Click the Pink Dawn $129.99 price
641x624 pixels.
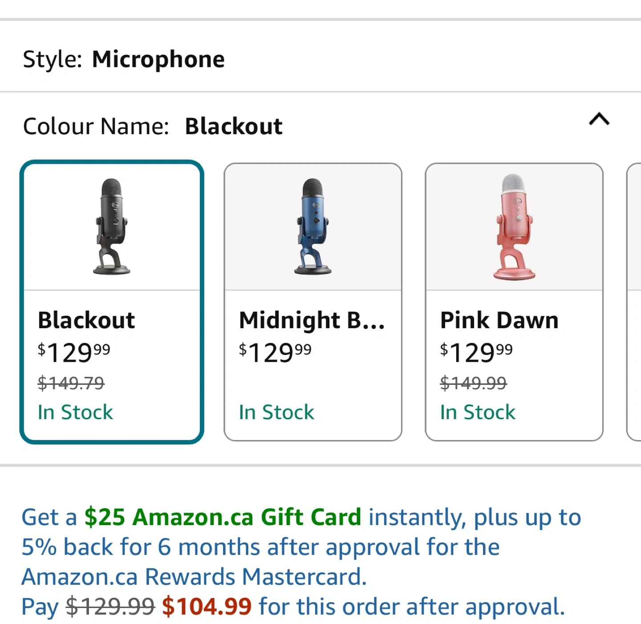[x=476, y=352]
